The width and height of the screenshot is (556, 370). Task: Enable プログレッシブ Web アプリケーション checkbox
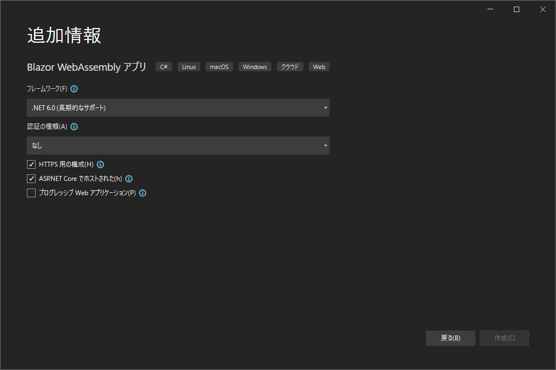[x=31, y=193]
